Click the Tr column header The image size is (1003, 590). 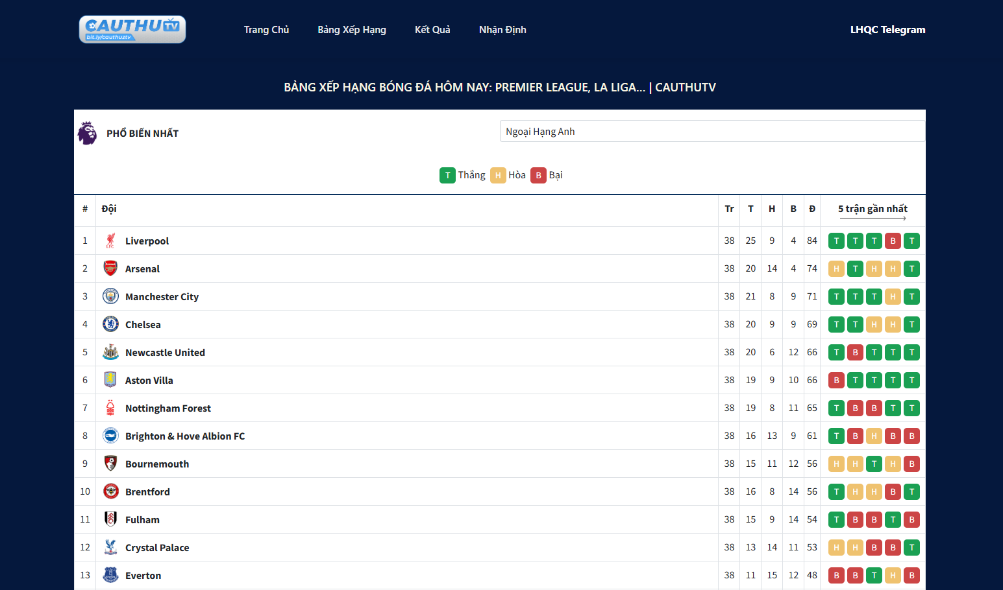tap(729, 209)
